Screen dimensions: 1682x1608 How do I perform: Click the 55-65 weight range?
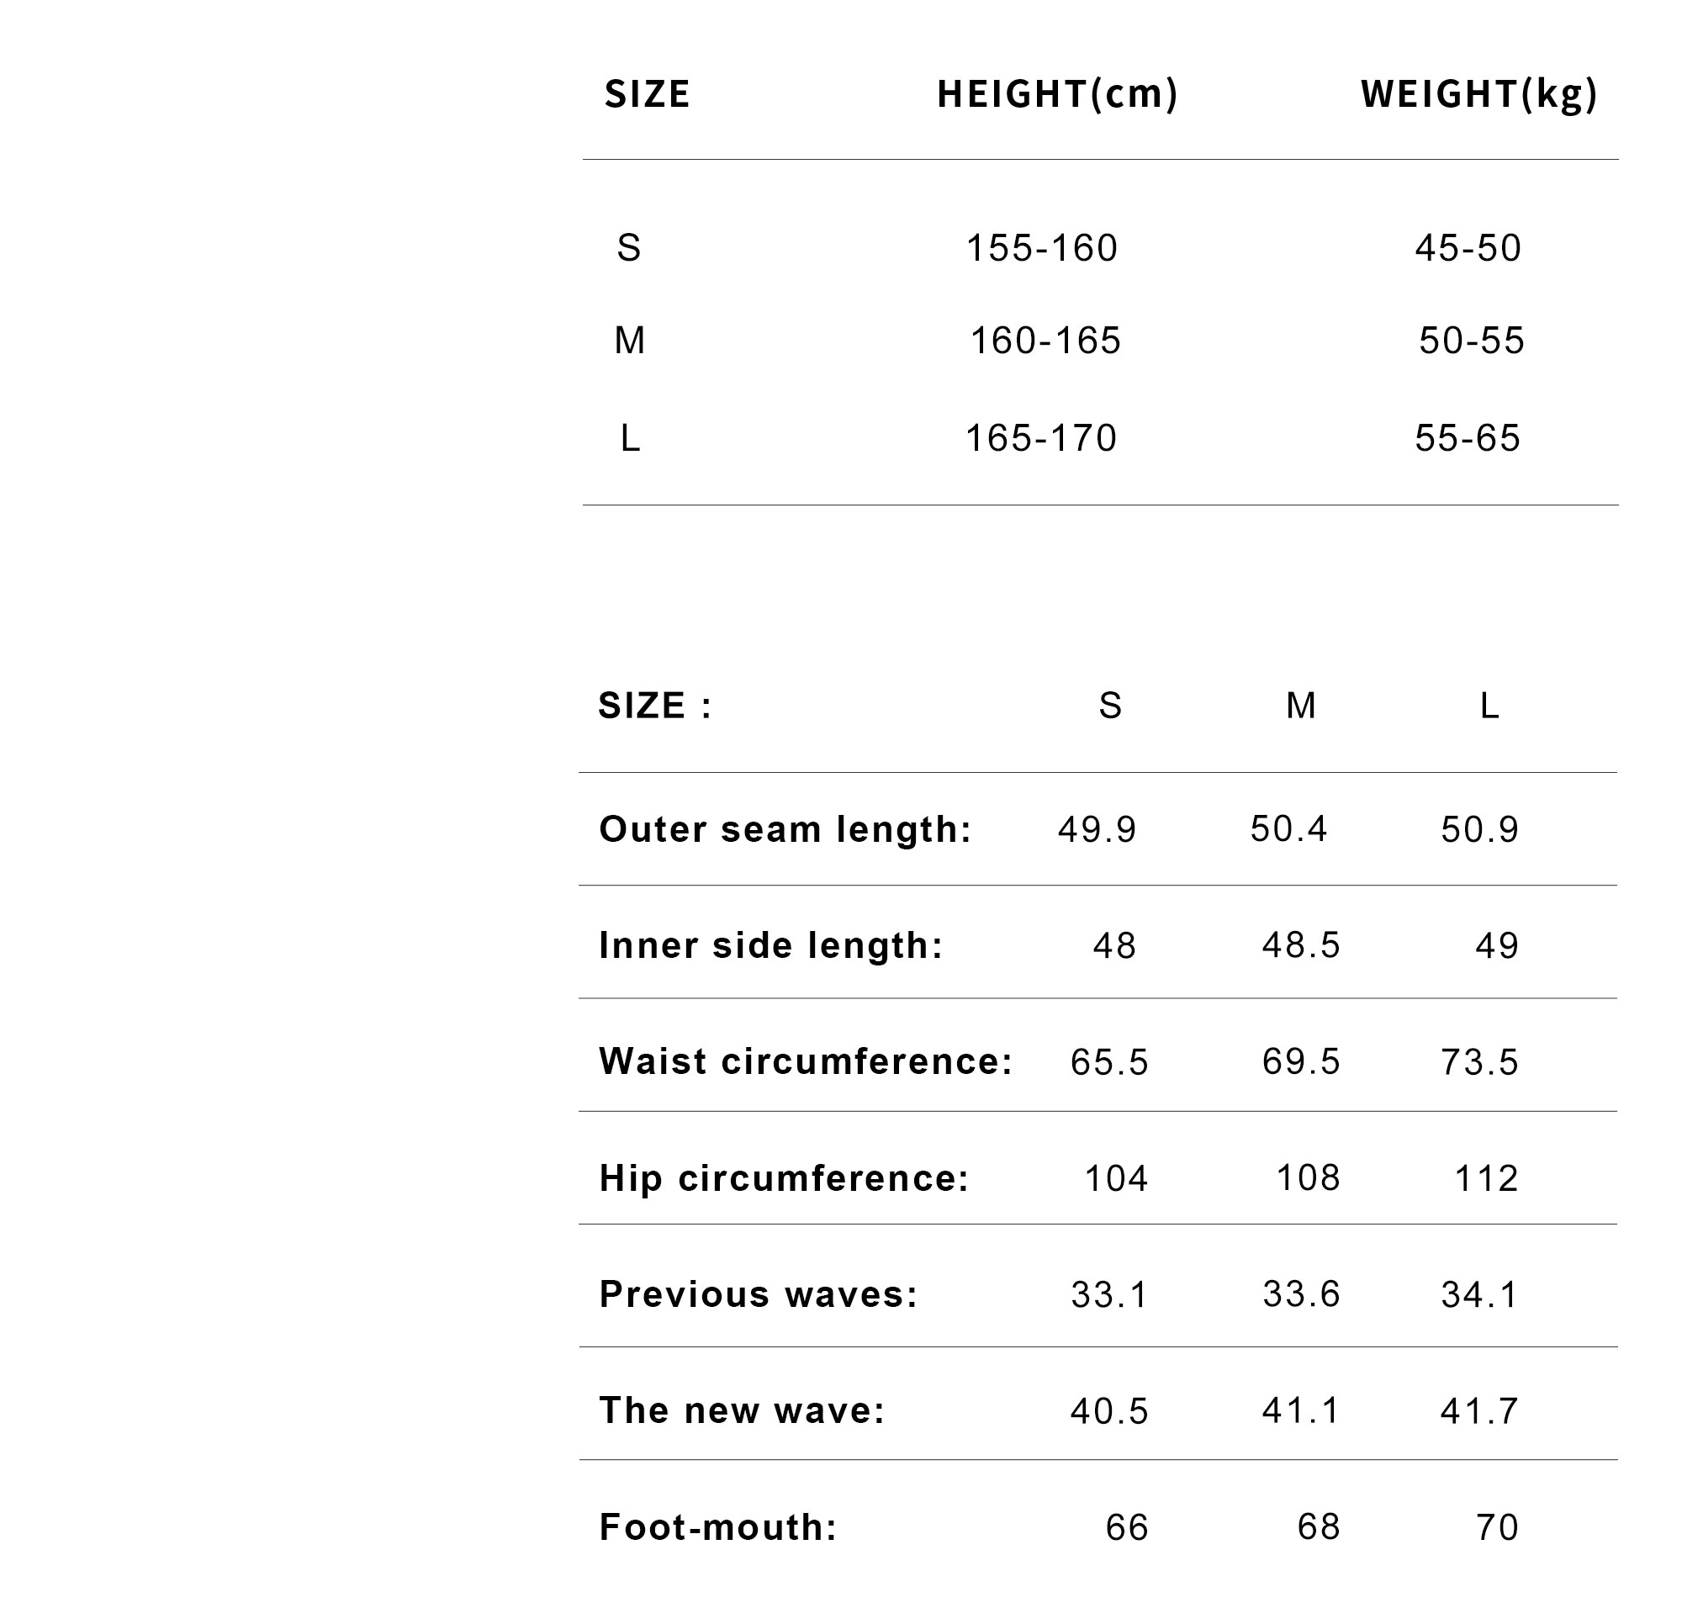pos(1467,439)
